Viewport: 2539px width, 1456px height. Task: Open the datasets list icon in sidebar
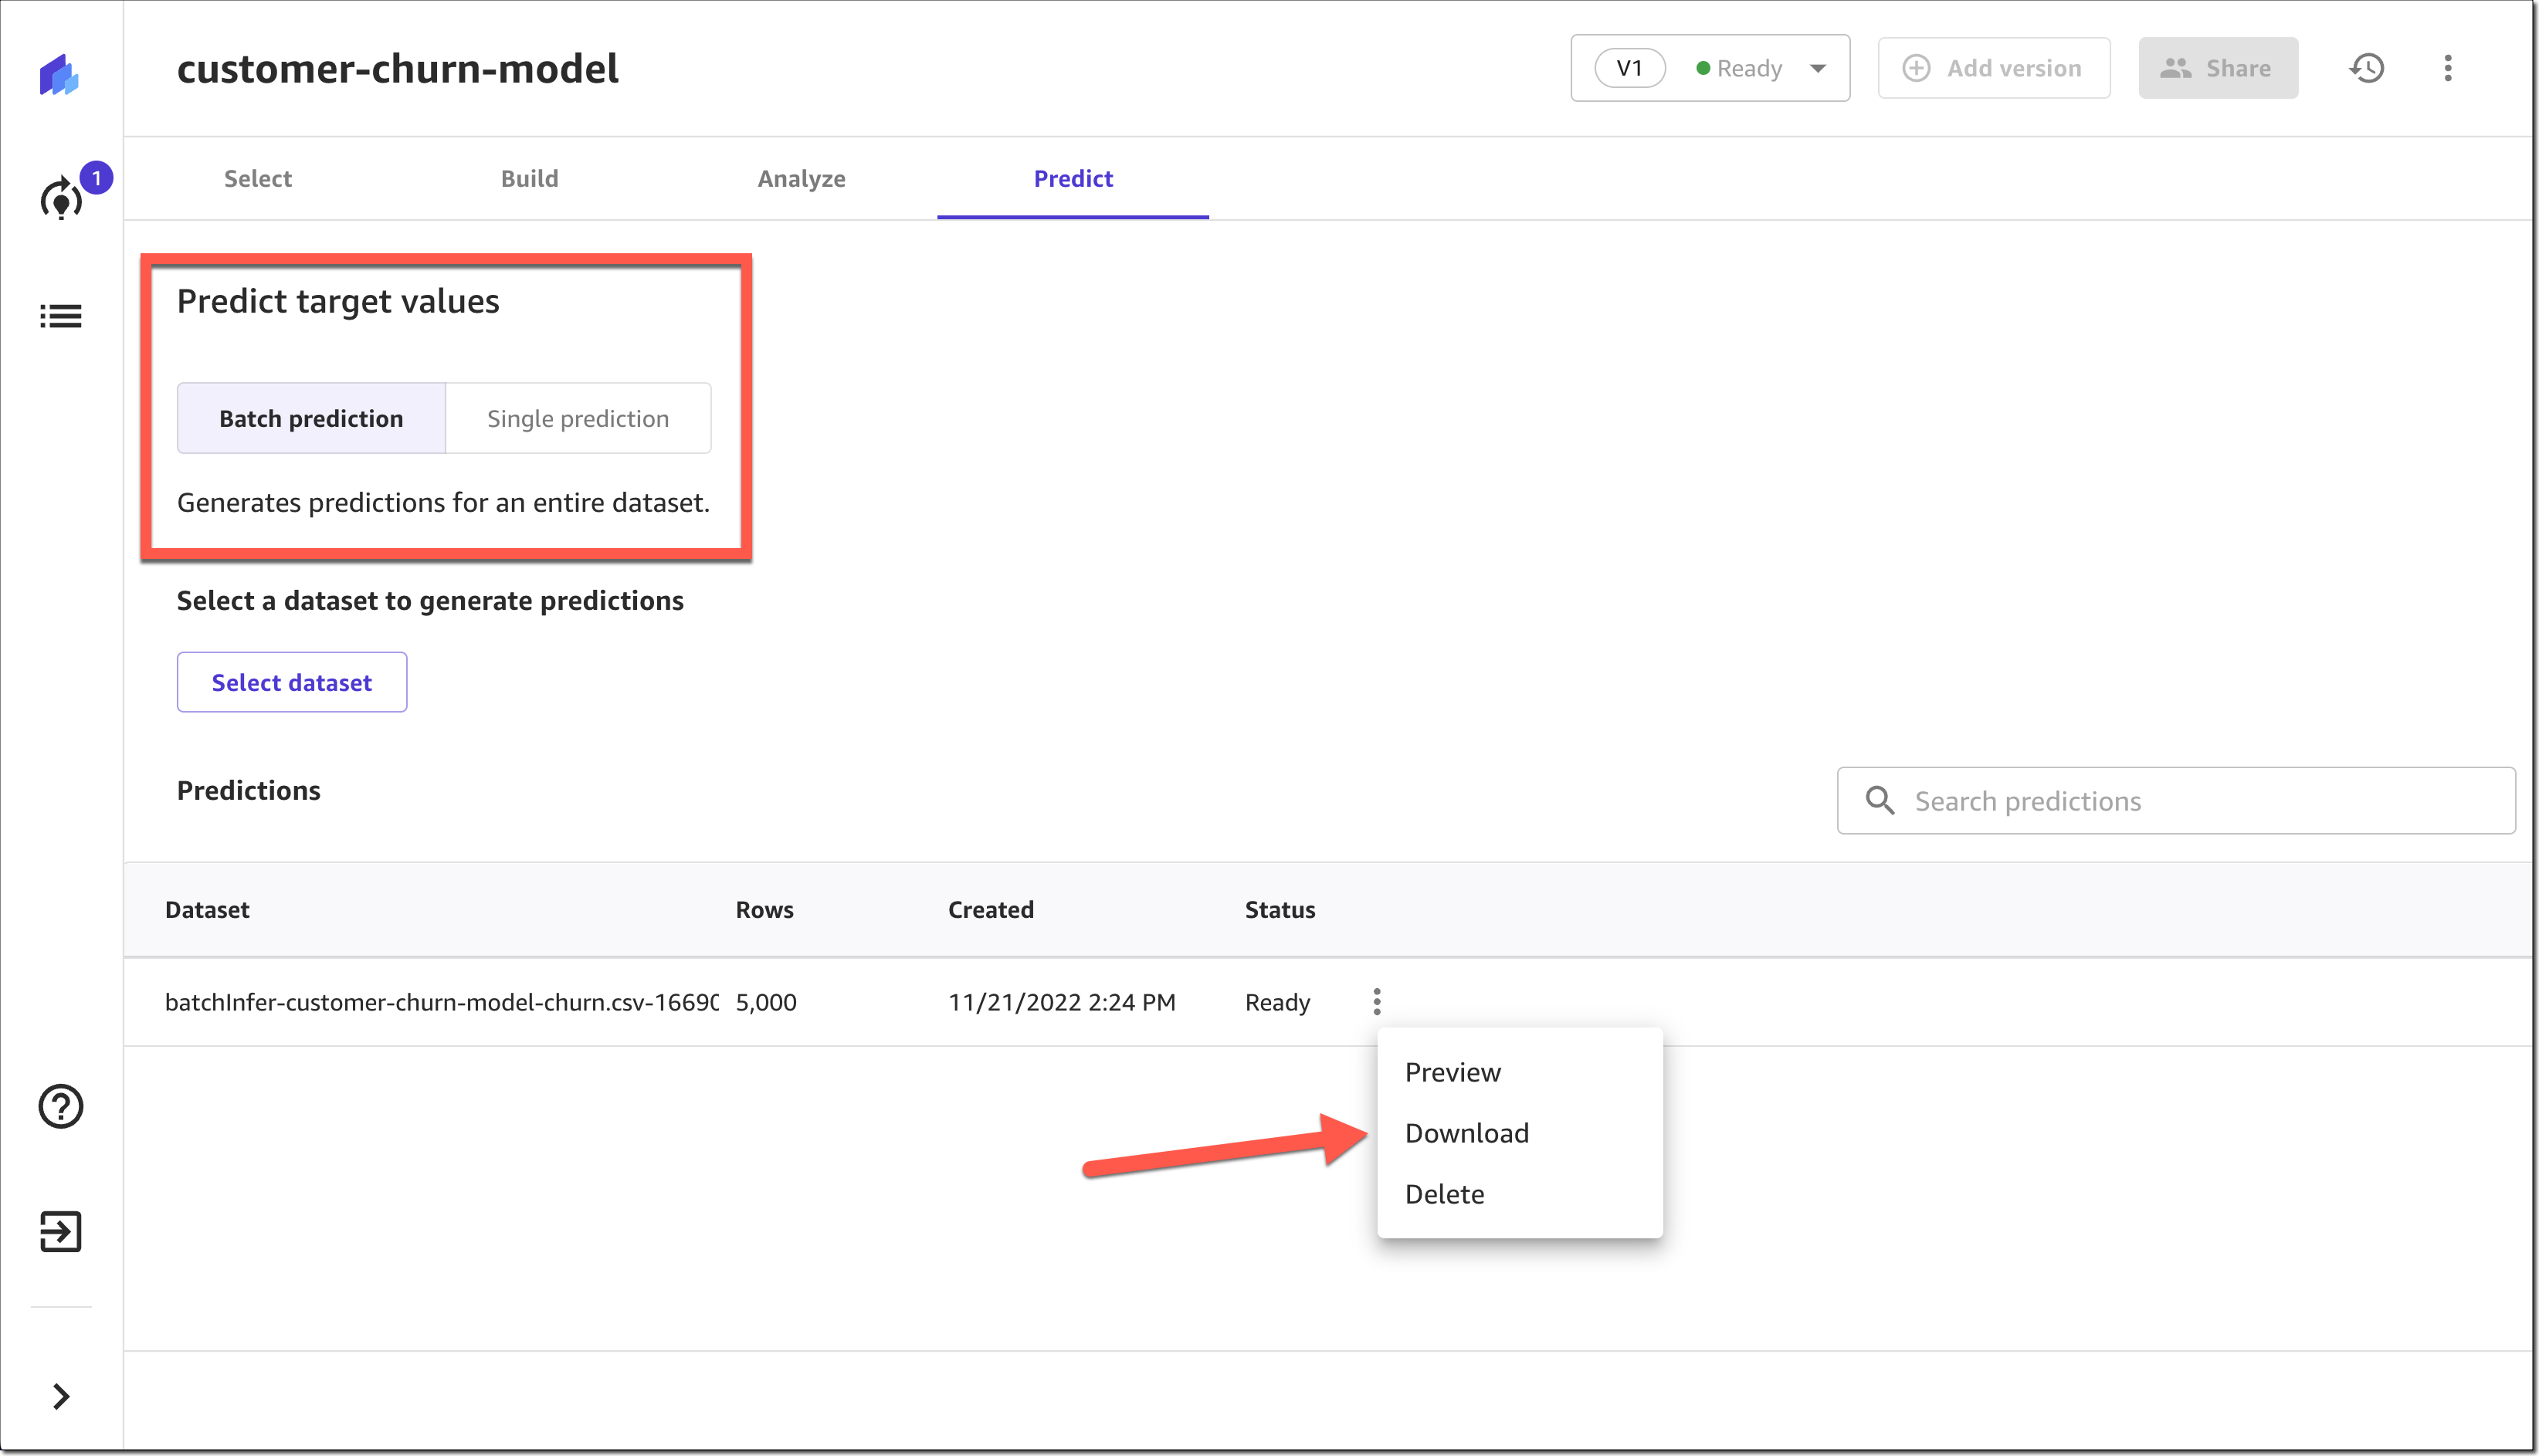click(x=60, y=316)
